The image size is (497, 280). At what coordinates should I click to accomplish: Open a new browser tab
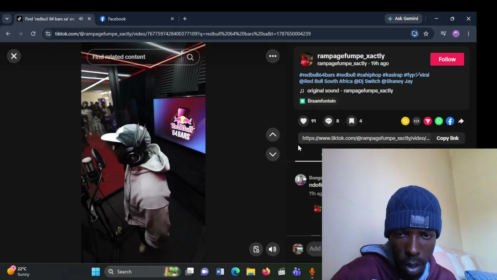(x=185, y=19)
